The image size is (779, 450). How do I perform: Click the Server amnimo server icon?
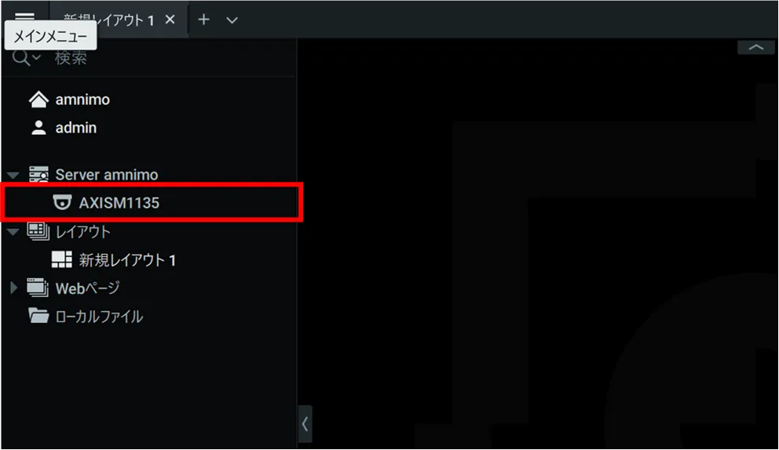38,175
